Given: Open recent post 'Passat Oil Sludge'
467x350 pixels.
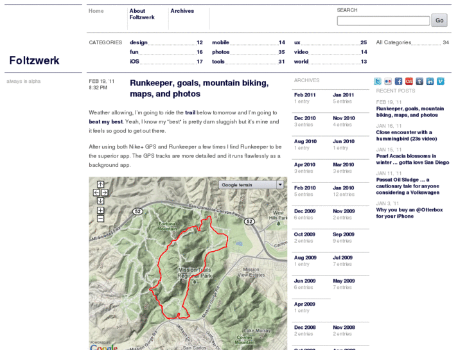Looking at the screenshot, I should point(407,186).
